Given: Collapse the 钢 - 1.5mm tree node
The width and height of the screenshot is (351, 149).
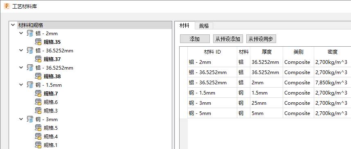Looking at the screenshot, I should [21, 85].
